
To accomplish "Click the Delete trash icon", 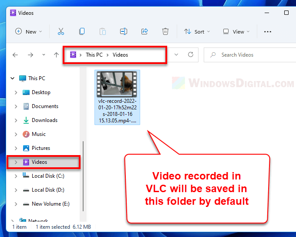I will tap(165, 31).
